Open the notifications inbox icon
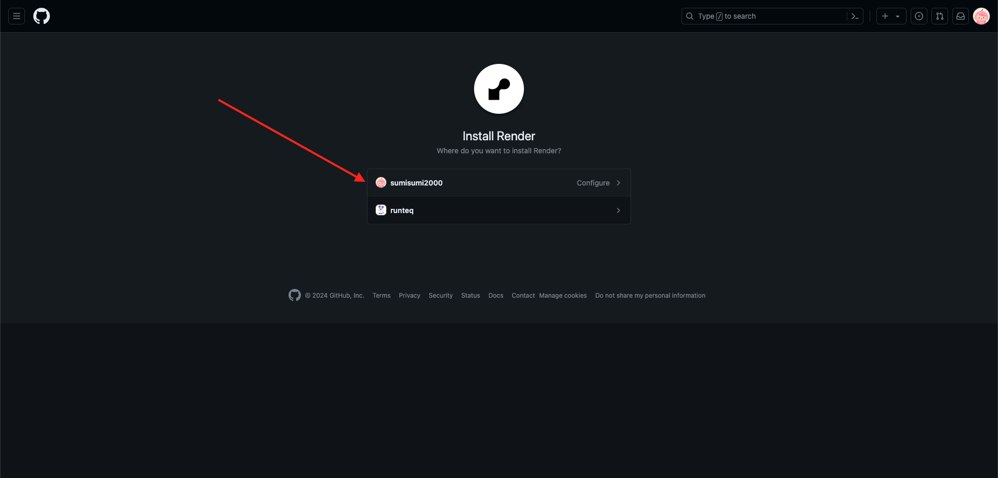Image resolution: width=998 pixels, height=478 pixels. pos(961,16)
